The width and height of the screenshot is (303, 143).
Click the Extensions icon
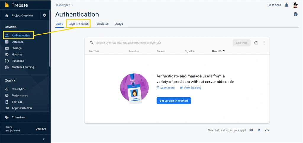pyautogui.click(x=7, y=117)
